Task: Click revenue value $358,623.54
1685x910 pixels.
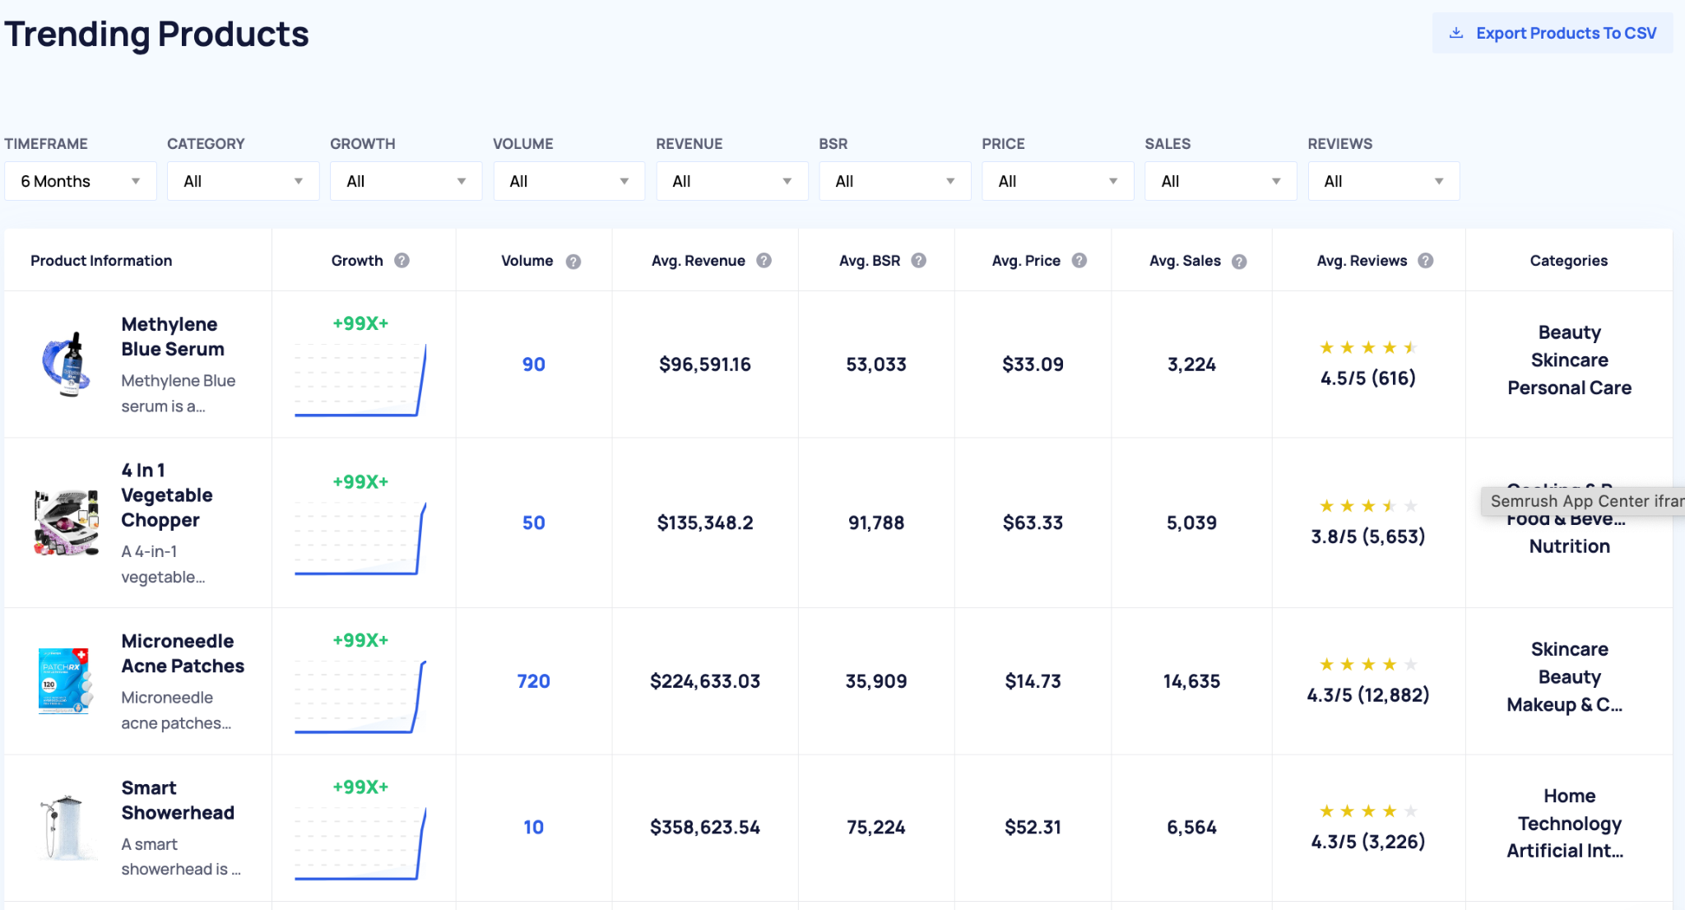Action: (x=705, y=828)
